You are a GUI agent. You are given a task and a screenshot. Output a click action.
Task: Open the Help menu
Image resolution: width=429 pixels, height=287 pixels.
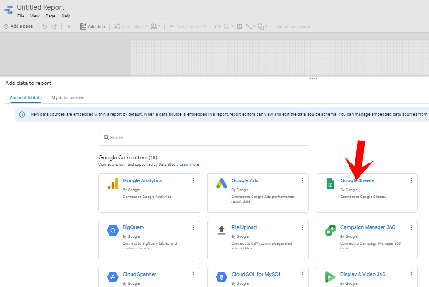(x=66, y=16)
